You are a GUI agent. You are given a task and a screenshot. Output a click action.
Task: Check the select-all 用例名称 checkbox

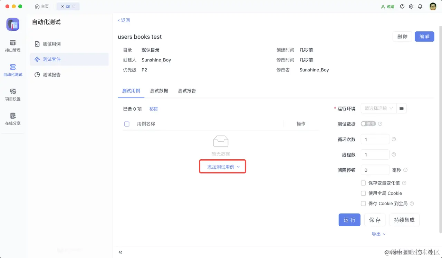127,124
